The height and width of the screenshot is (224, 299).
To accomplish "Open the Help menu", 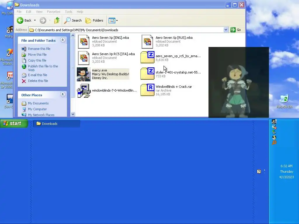I will tap(80, 12).
